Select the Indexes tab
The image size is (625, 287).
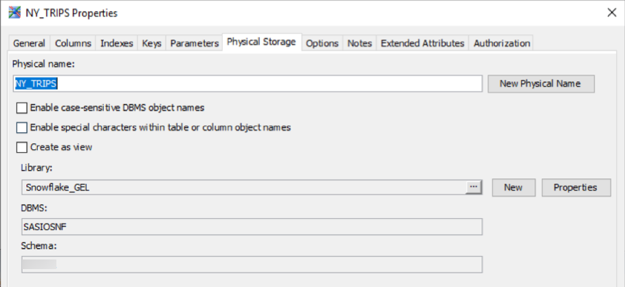pos(117,43)
